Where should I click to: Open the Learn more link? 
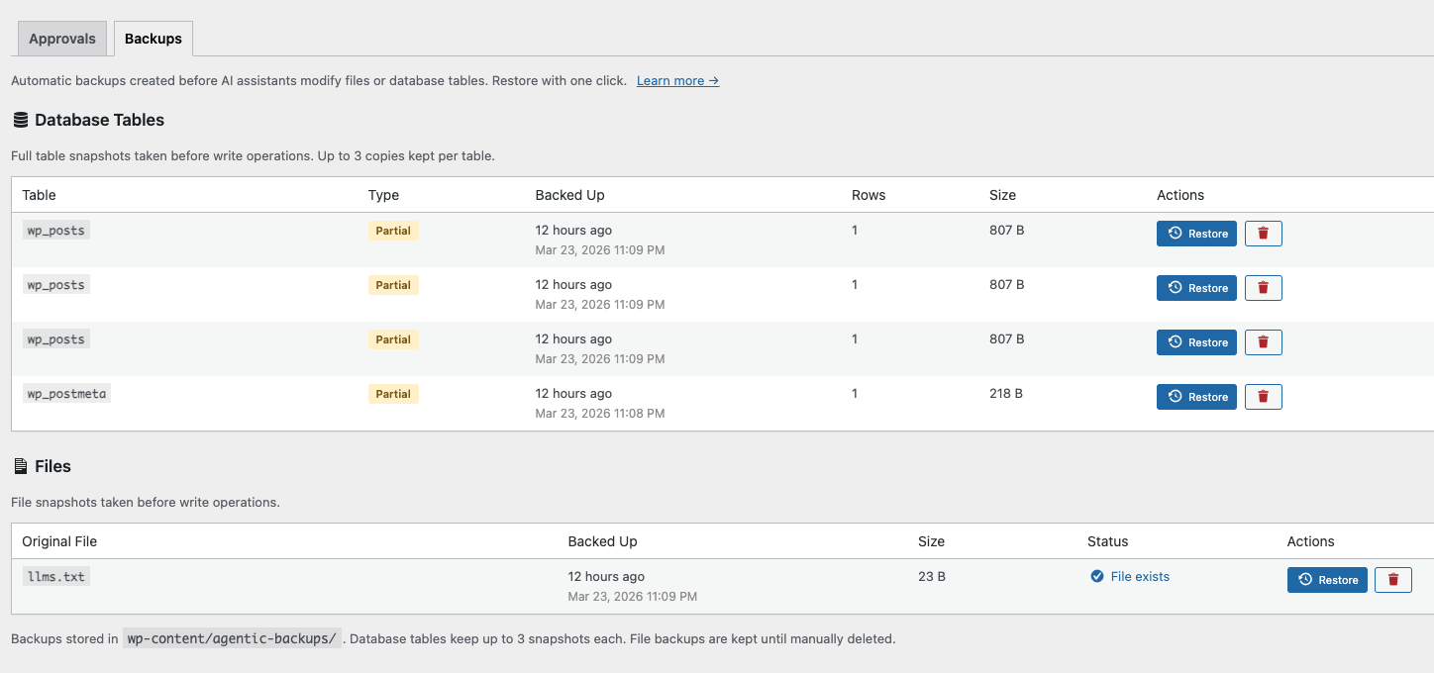pyautogui.click(x=676, y=80)
